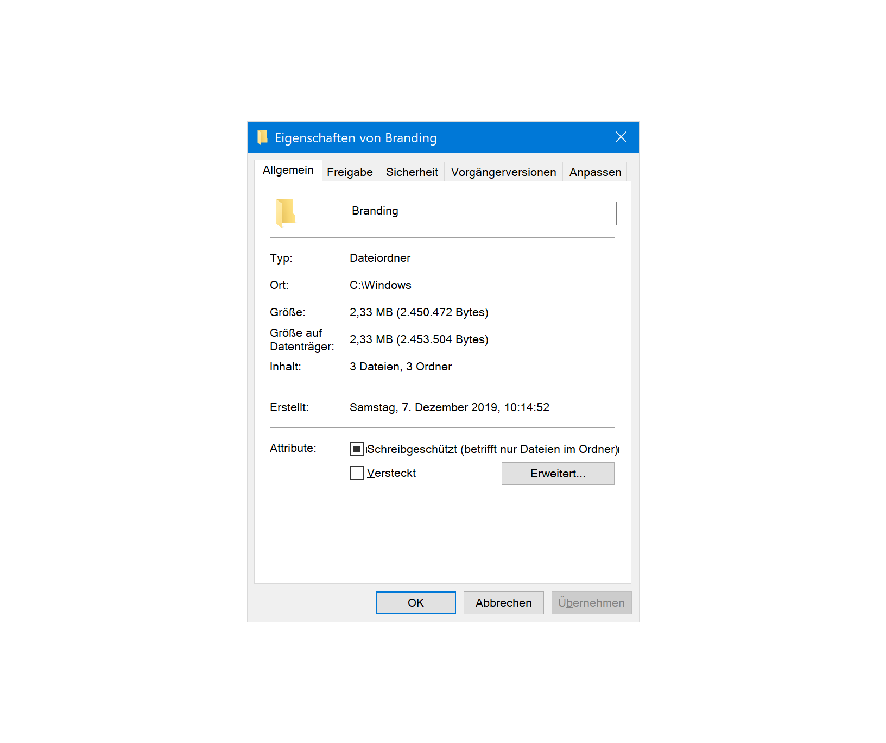
Task: Enable the Versteckt attribute
Action: click(x=356, y=473)
